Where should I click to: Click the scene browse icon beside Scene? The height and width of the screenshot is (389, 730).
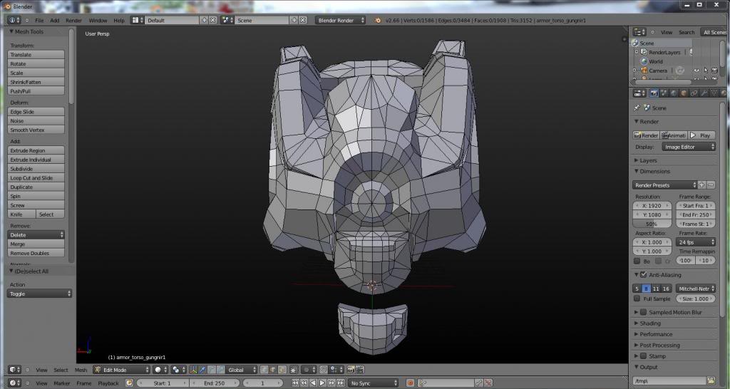[227, 20]
